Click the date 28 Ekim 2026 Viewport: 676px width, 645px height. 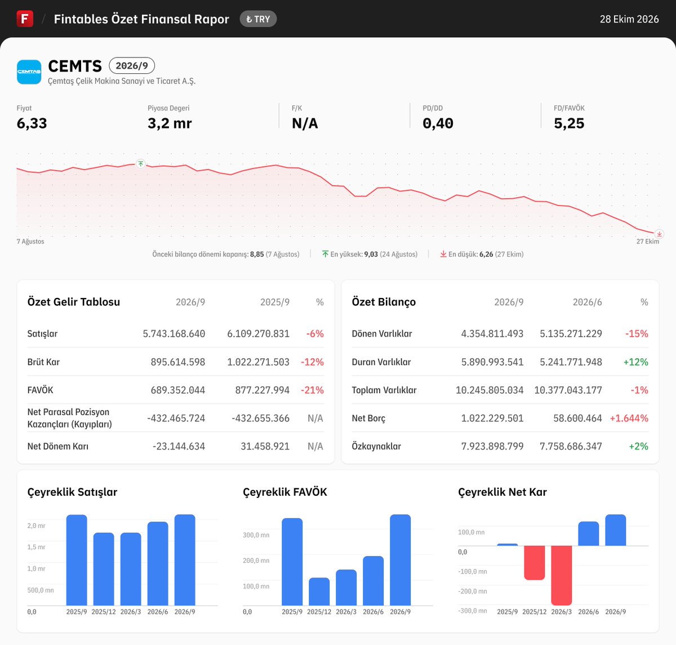[x=629, y=19]
